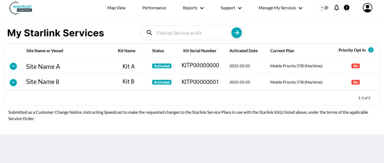Open the notifications bell
The height and width of the screenshot is (163, 384).
[x=336, y=8]
